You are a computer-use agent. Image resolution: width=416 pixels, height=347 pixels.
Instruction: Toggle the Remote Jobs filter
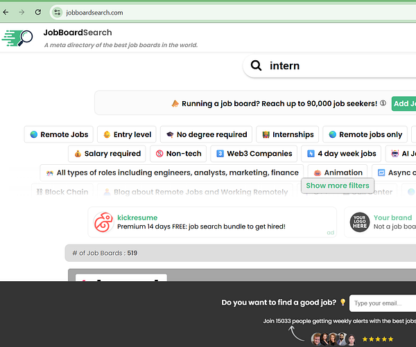point(59,134)
